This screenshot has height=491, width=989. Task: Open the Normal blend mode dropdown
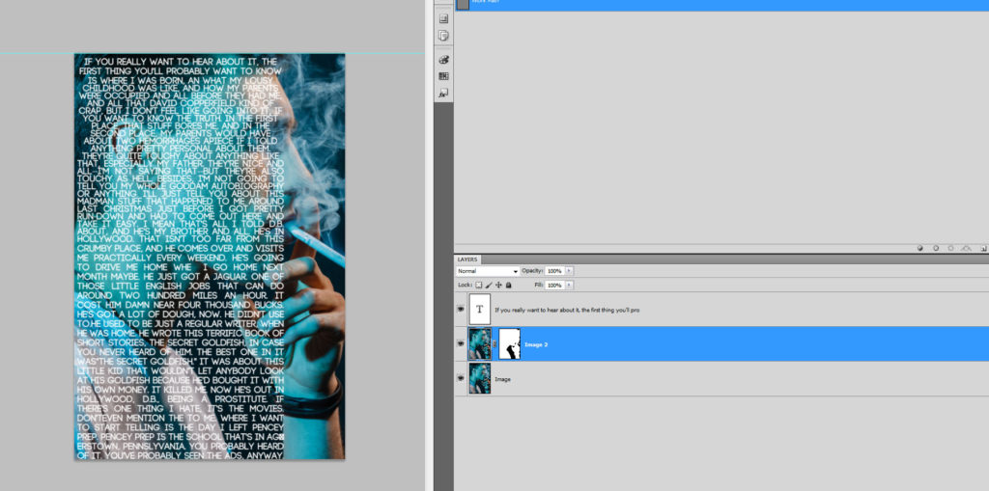coord(488,272)
